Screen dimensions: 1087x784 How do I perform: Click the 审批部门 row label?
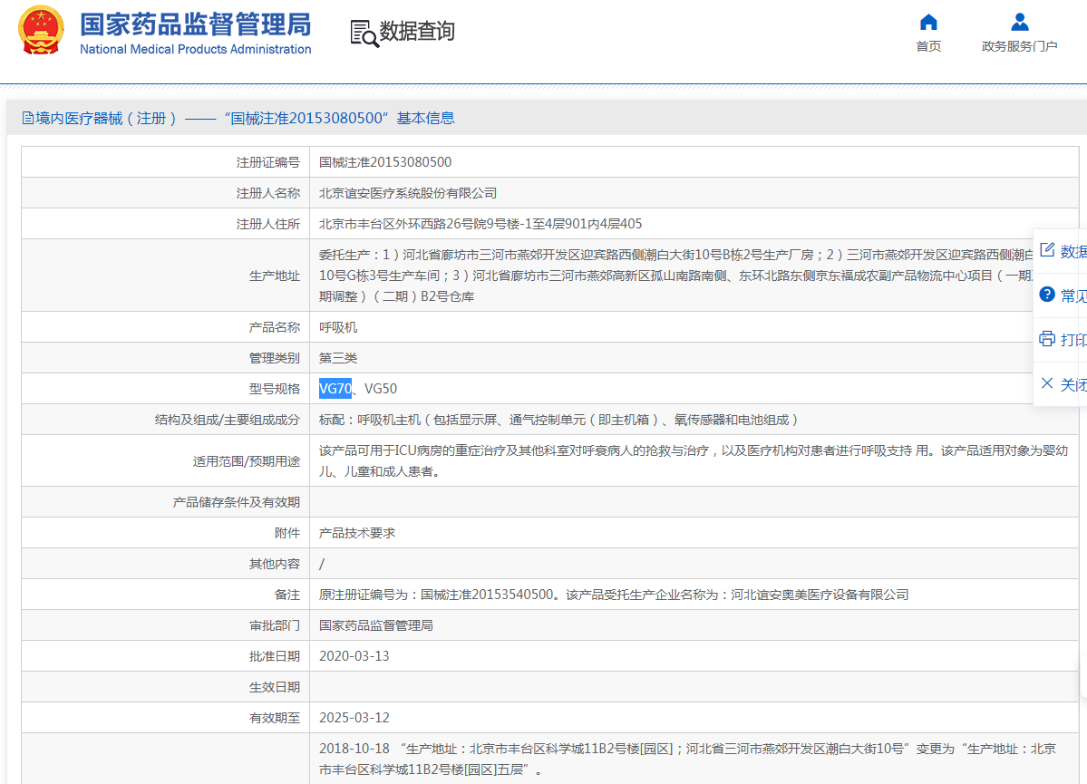pyautogui.click(x=275, y=625)
